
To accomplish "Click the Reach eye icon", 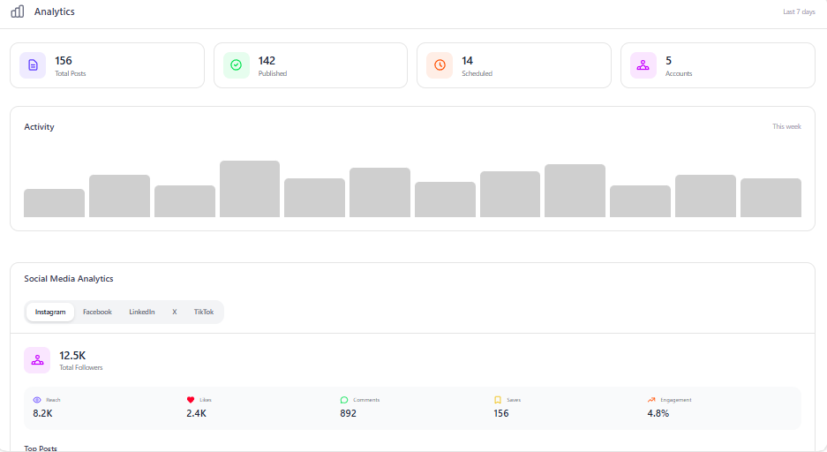I will (37, 400).
